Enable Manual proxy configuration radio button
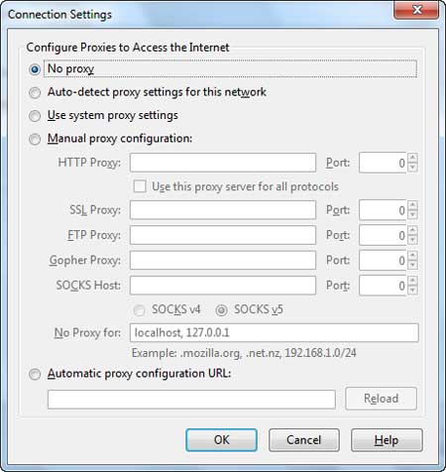 [x=35, y=139]
